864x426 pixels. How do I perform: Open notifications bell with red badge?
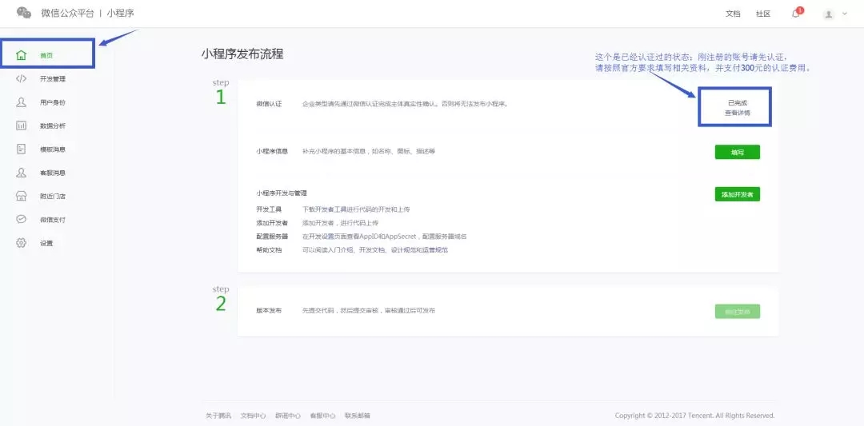(x=797, y=14)
